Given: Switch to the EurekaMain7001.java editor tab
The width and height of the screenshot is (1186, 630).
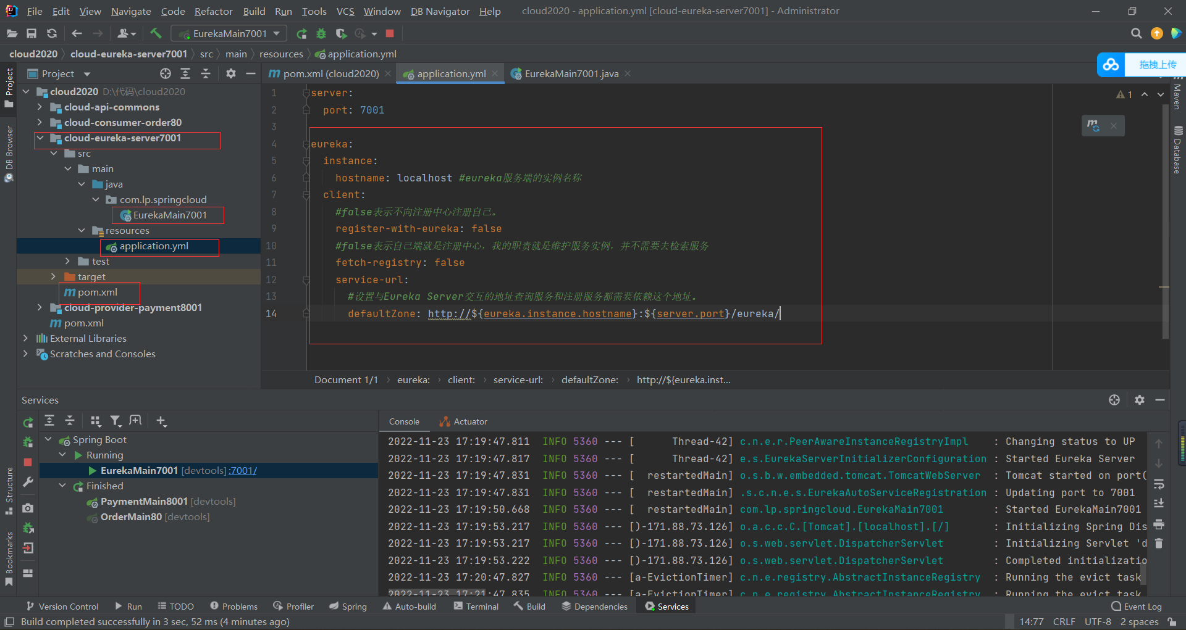Looking at the screenshot, I should pyautogui.click(x=571, y=73).
